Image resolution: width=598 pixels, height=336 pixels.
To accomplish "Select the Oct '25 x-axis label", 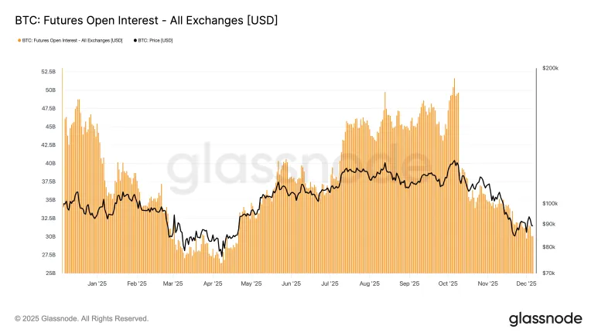I will pos(449,283).
